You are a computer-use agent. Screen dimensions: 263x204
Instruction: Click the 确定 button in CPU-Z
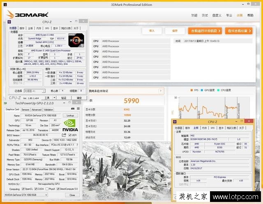79,98
